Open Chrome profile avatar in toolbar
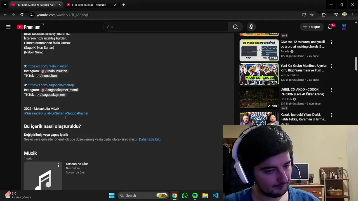This screenshot has height=201, width=358. point(345,15)
